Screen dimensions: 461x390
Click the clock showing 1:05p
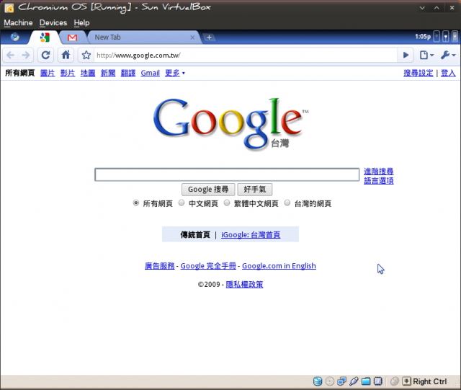pyautogui.click(x=423, y=37)
